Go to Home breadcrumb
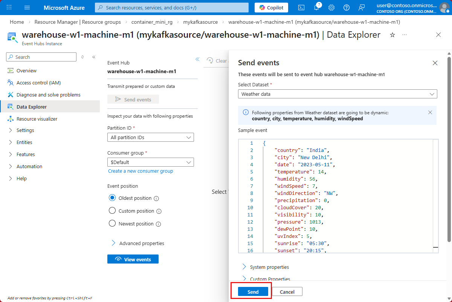This screenshot has height=302, width=452. (17, 22)
